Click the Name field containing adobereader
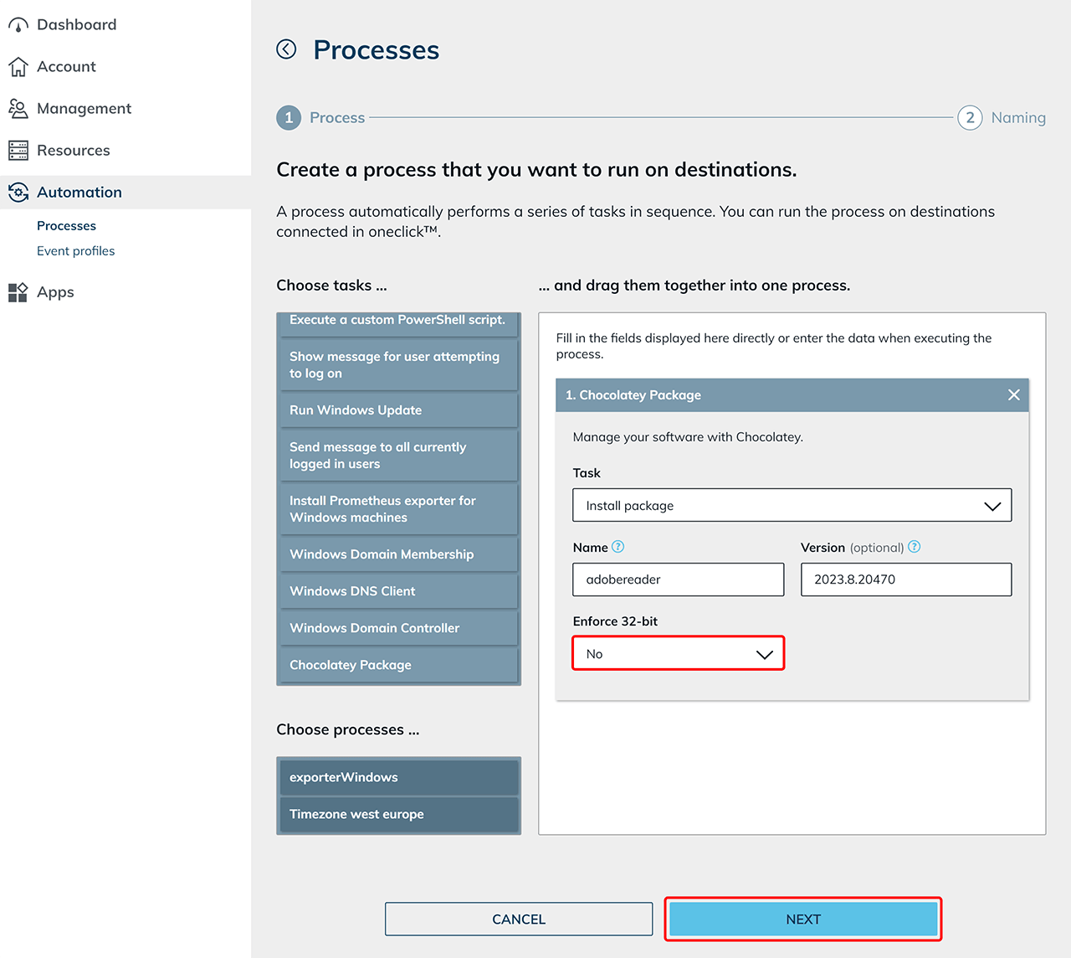 [x=678, y=579]
